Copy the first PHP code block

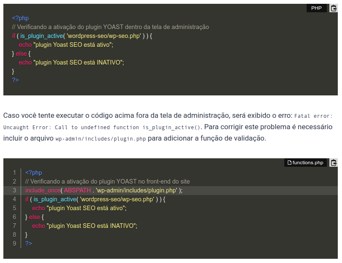click(333, 8)
